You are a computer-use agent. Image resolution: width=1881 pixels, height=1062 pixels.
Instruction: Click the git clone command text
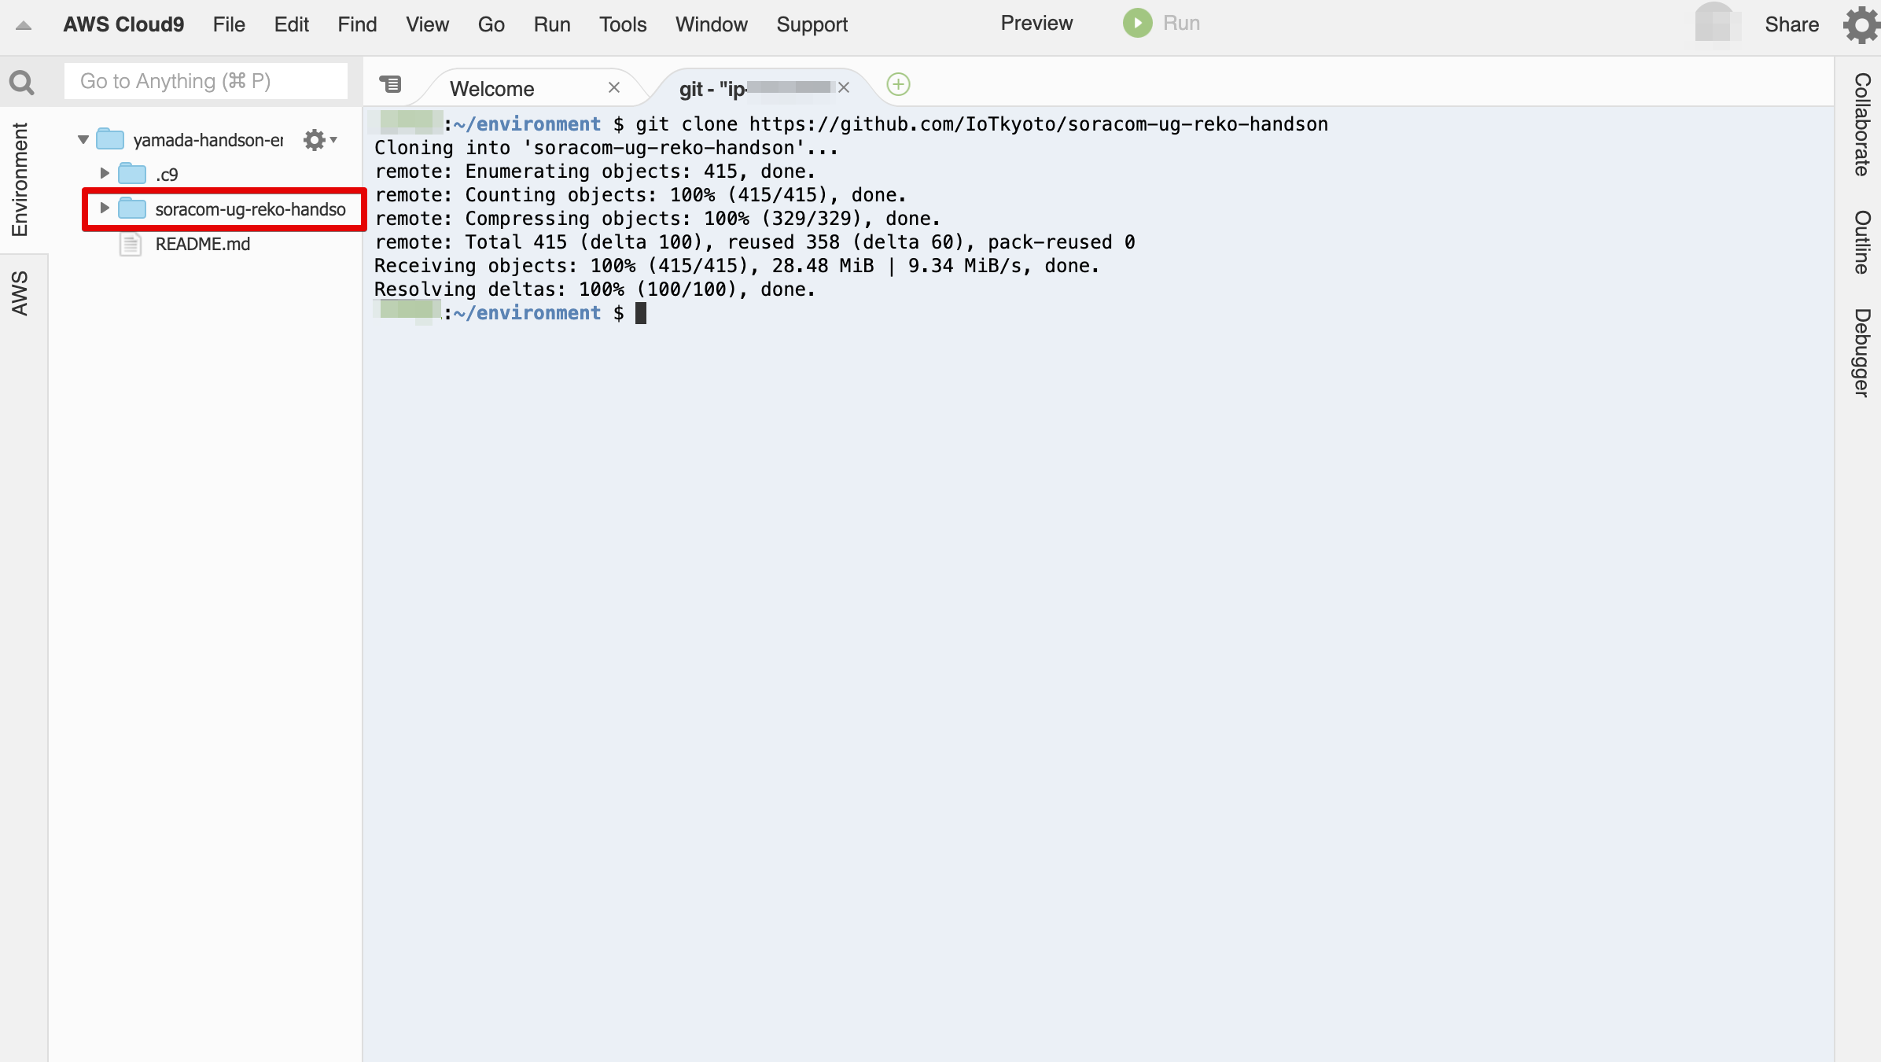click(981, 124)
